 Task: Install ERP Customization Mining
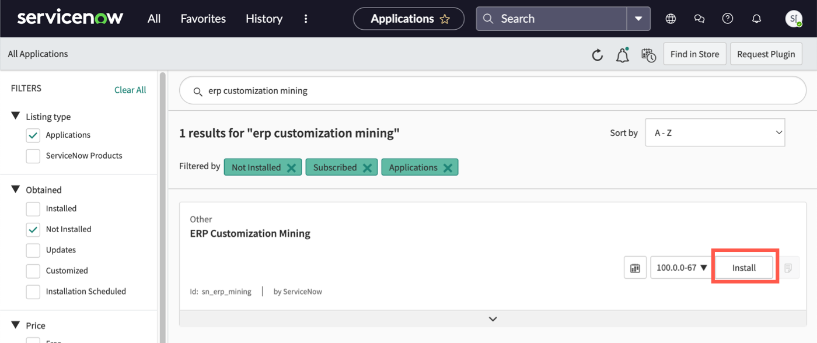pos(744,268)
